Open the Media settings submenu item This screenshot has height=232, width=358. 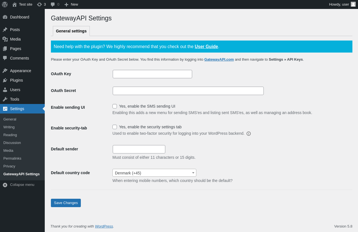click(x=8, y=151)
